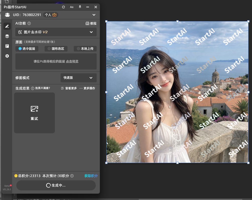Close the Ps插件StartAI panel
Image resolution: width=252 pixels, height=200 pixels.
(x=96, y=7)
